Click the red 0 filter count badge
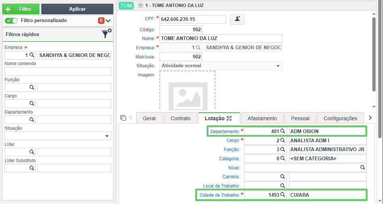The image size is (383, 204). click(101, 21)
